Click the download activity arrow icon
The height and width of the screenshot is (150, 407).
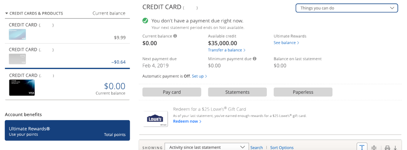395,148
